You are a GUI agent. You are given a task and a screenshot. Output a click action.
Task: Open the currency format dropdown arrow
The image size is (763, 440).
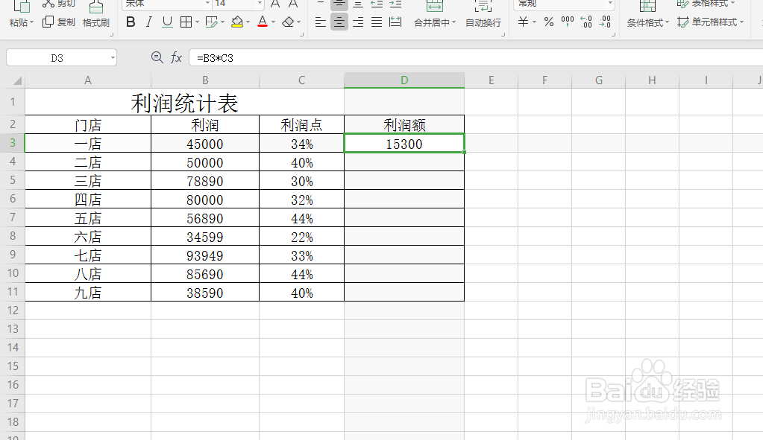pos(534,22)
